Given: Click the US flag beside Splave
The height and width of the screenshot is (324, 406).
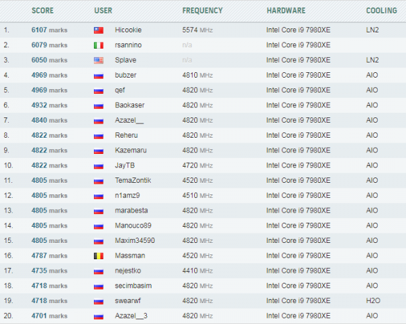Looking at the screenshot, I should 98,60.
